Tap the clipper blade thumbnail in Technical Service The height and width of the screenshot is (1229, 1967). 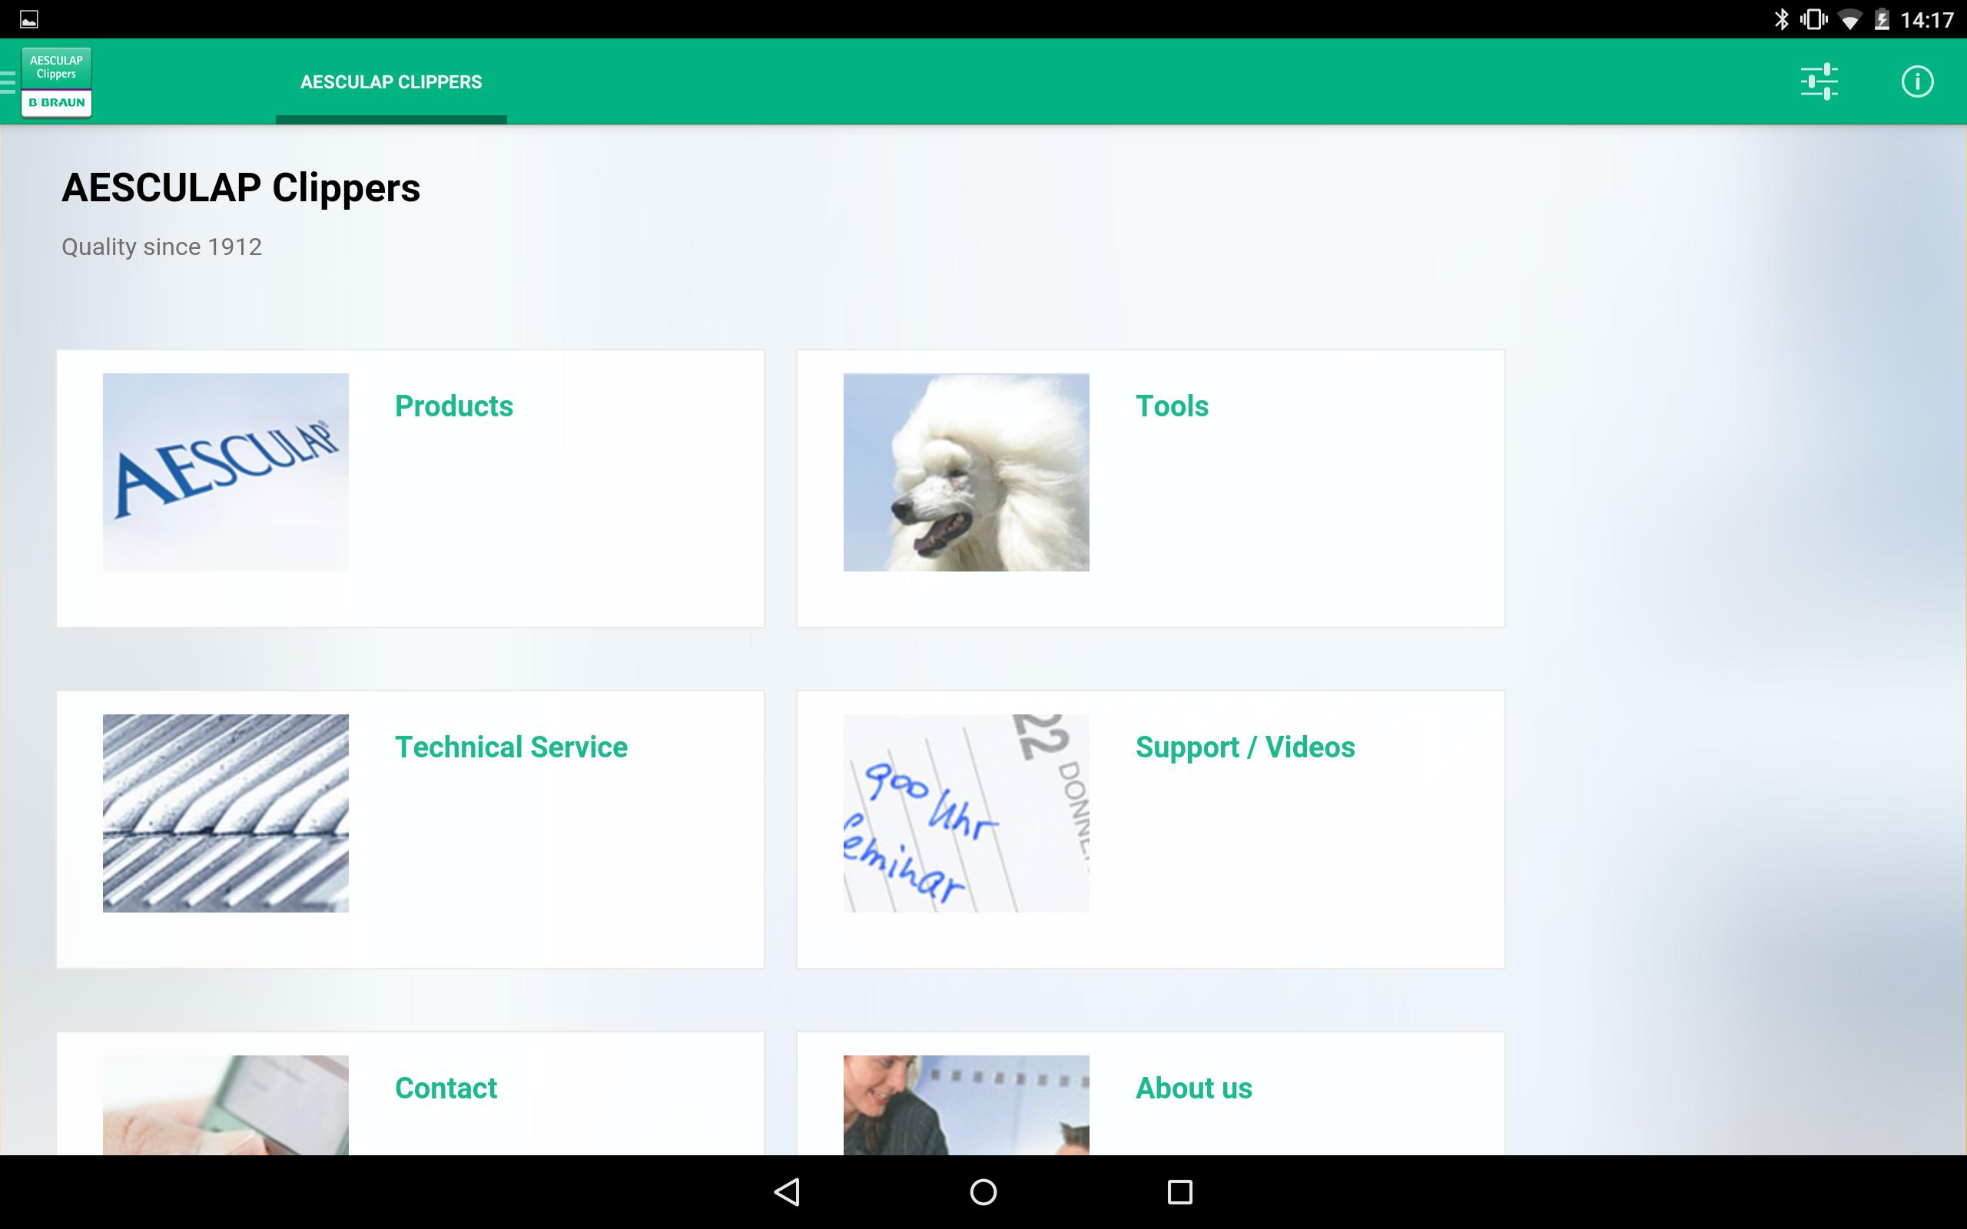225,813
